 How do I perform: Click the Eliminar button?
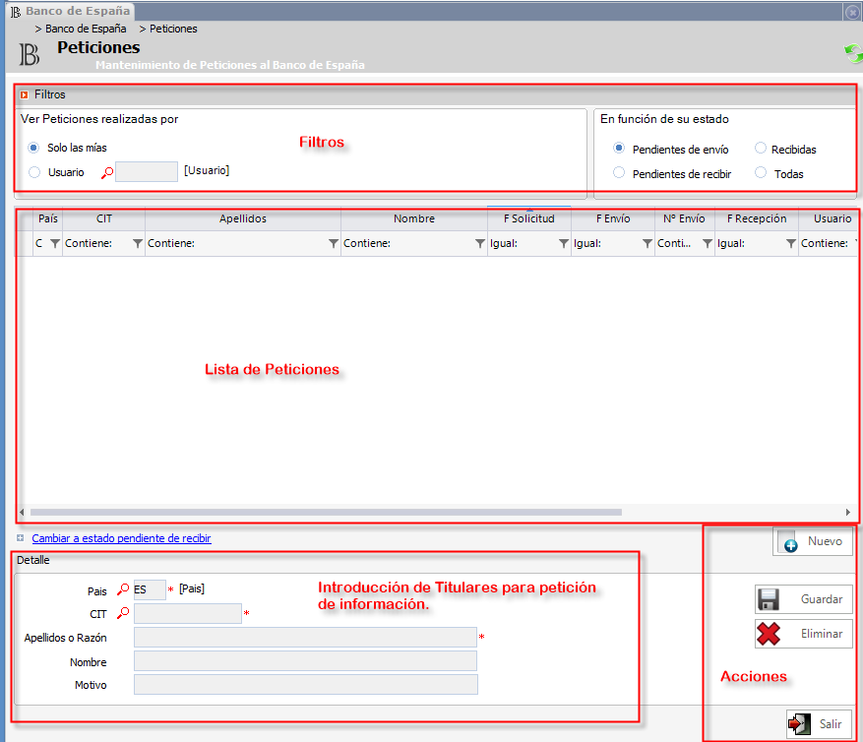click(x=804, y=634)
